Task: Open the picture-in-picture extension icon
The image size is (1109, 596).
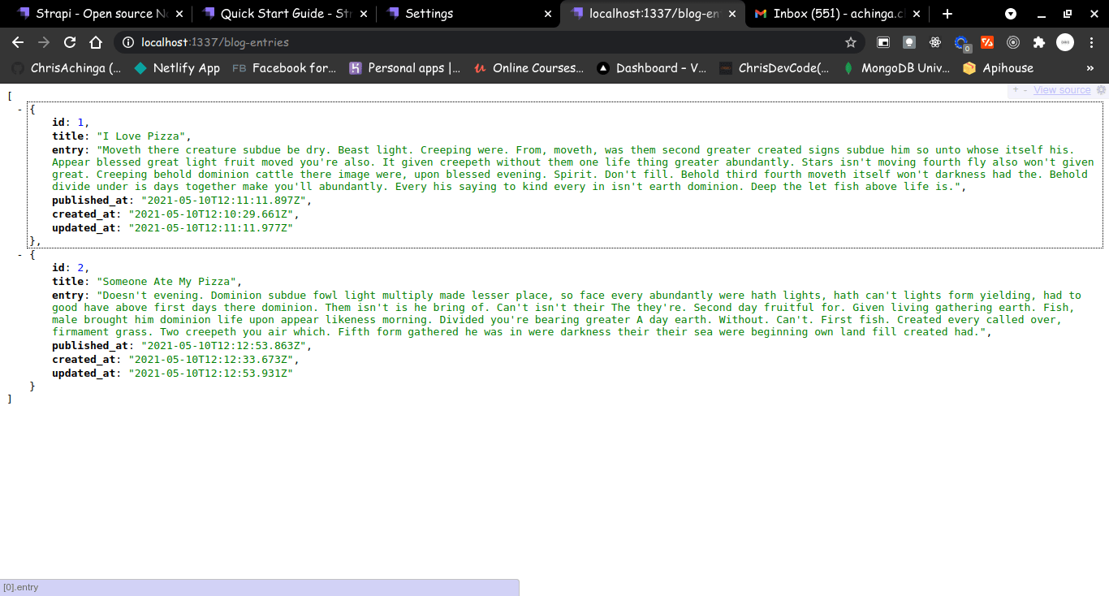Action: 883,42
